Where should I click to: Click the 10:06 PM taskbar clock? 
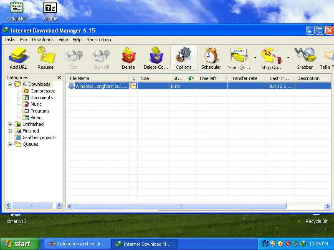(319, 244)
